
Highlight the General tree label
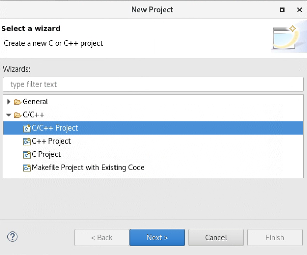pos(35,101)
